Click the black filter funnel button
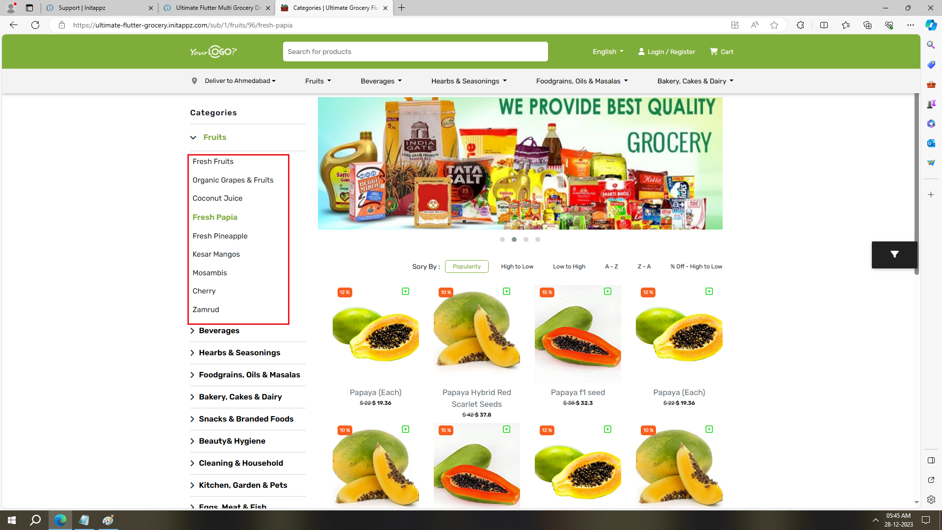Image resolution: width=942 pixels, height=530 pixels. pyautogui.click(x=894, y=255)
